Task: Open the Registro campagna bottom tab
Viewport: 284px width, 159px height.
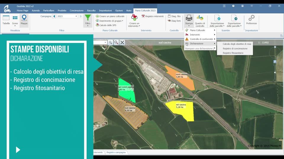Action: [x=116, y=152]
